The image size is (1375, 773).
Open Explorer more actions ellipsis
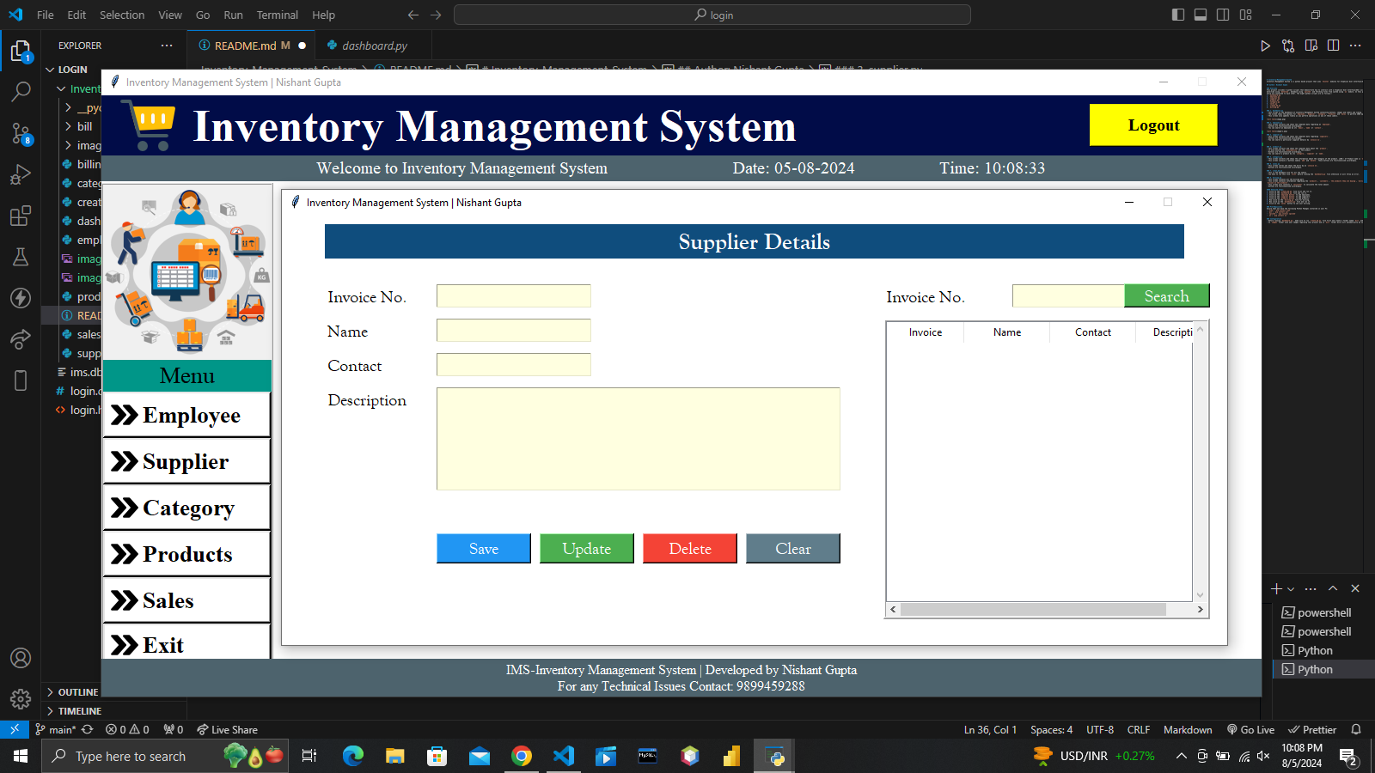coord(167,46)
